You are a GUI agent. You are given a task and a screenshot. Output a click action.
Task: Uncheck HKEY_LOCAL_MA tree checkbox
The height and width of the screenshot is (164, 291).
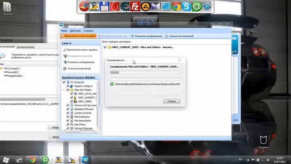pos(71,94)
